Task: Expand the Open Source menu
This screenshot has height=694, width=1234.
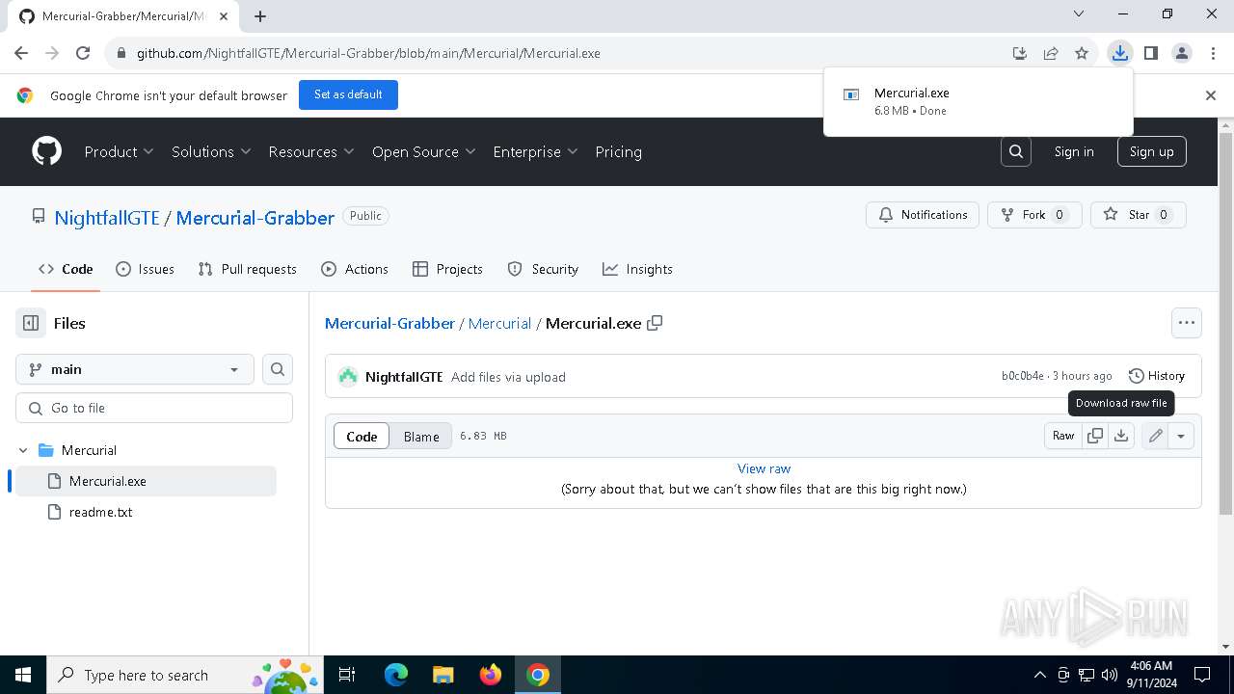Action: pos(424,151)
